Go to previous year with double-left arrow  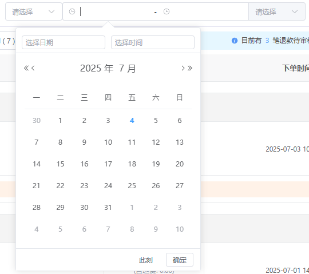pos(26,68)
